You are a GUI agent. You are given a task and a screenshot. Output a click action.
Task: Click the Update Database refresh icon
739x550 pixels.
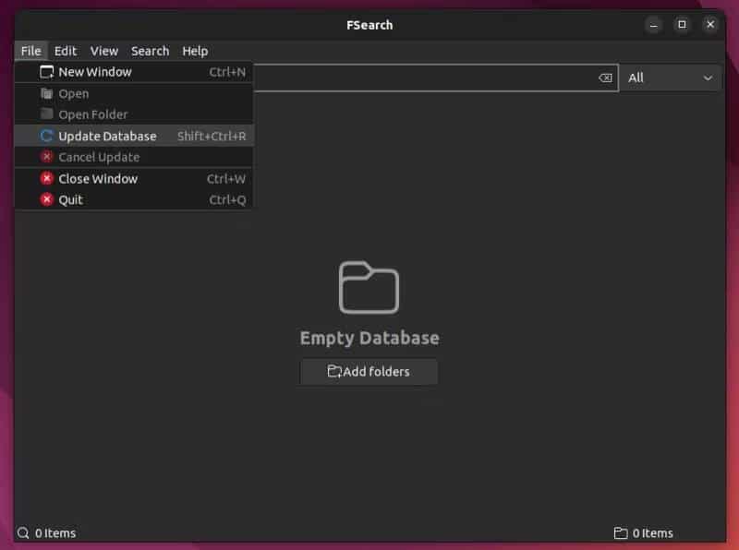pyautogui.click(x=45, y=136)
